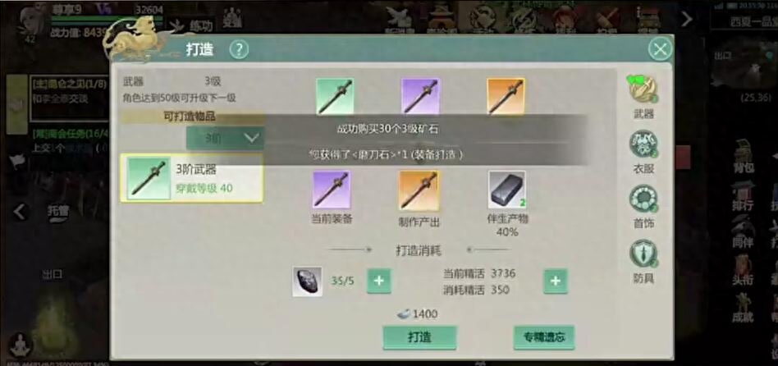This screenshot has width=778, height=366.
Task: Inspect the 伴生产物 byproduct ingot icon
Action: (506, 190)
